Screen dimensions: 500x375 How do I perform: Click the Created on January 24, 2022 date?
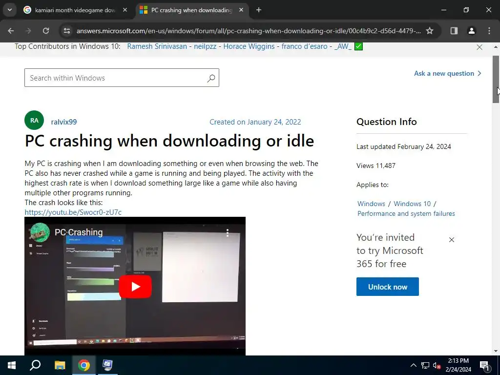[255, 122]
